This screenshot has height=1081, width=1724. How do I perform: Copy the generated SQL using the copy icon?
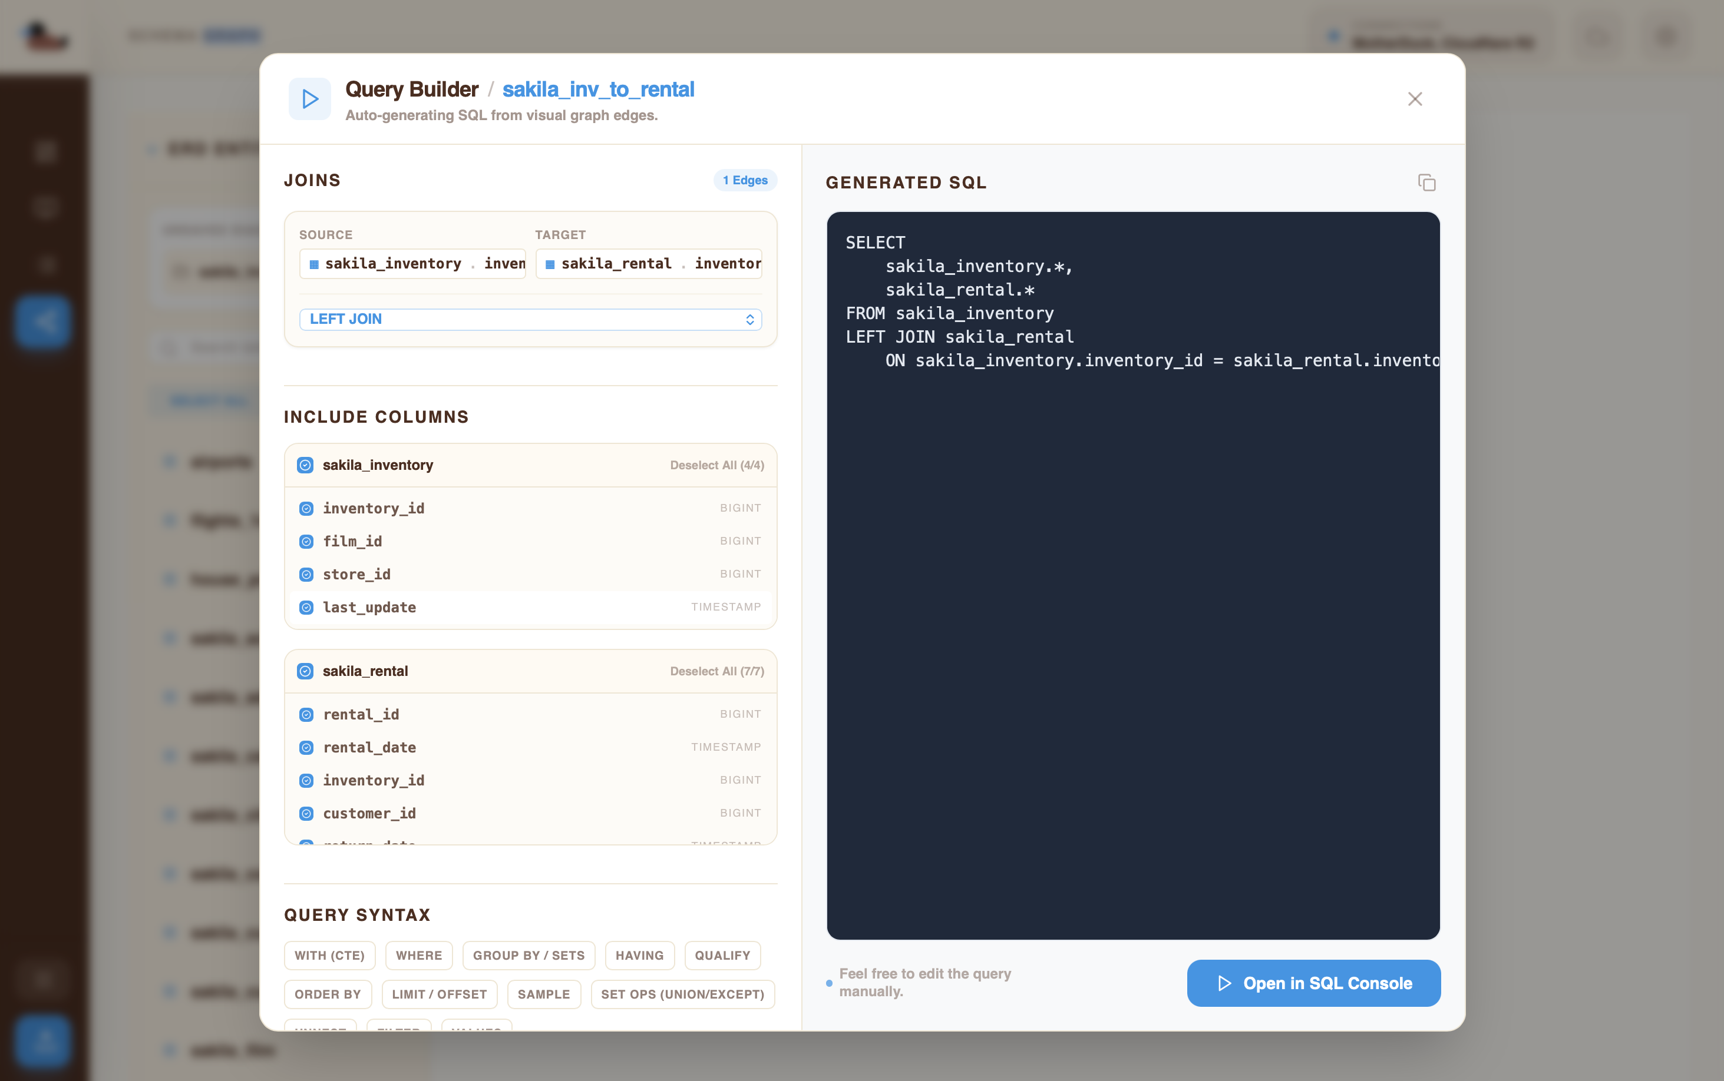(x=1426, y=183)
